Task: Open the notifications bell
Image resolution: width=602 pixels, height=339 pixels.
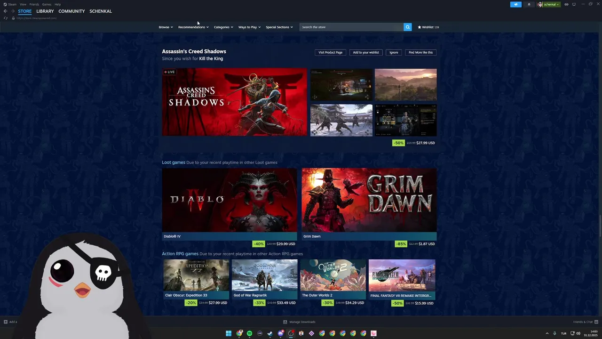Action: 529,4
